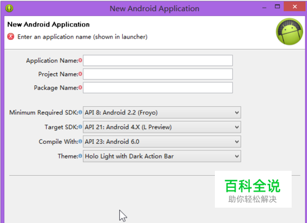
Task: Open the Theme dropdown
Action: 162,156
